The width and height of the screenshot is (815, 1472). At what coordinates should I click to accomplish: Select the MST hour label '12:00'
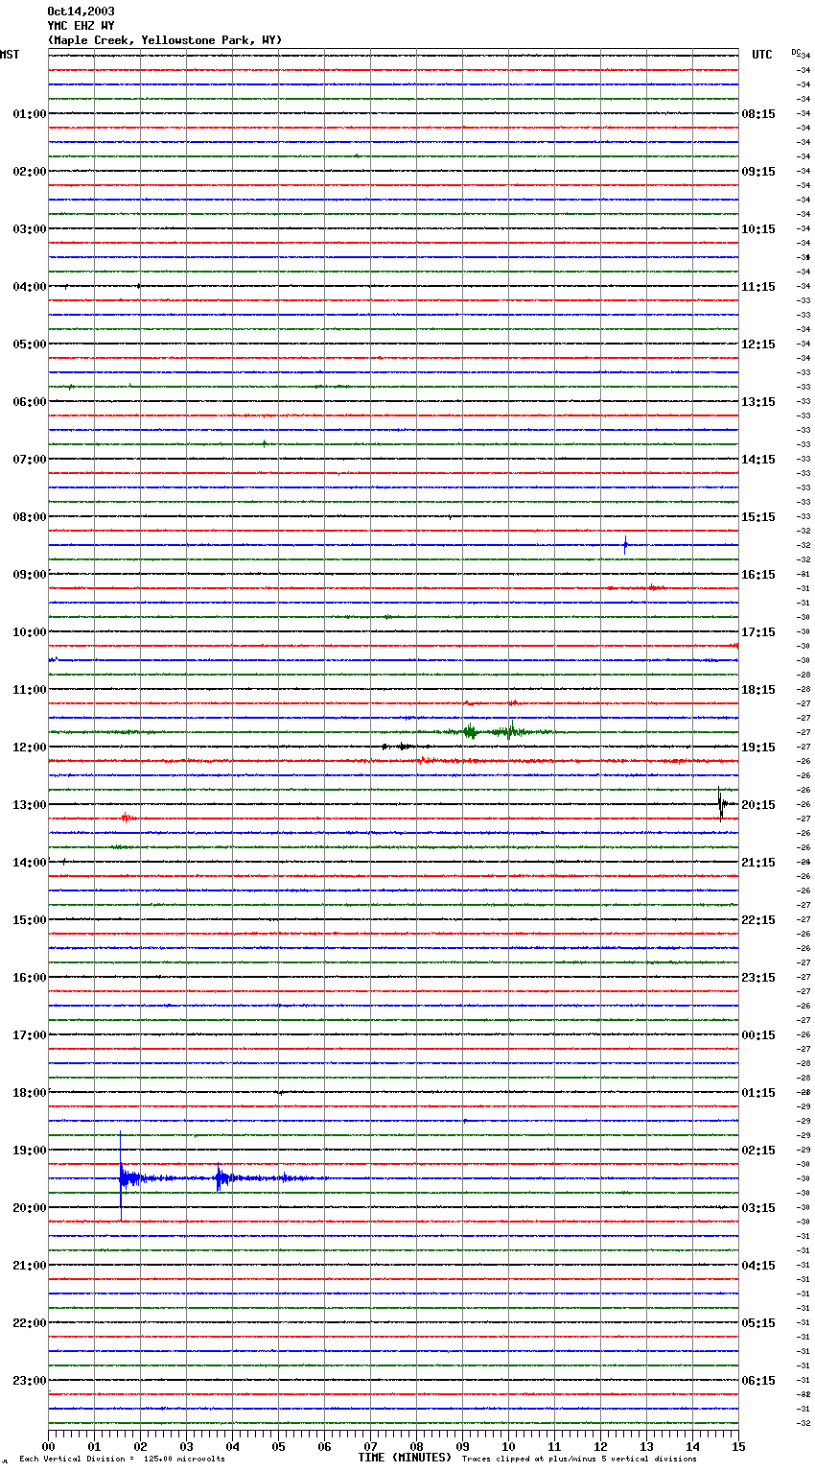point(30,748)
